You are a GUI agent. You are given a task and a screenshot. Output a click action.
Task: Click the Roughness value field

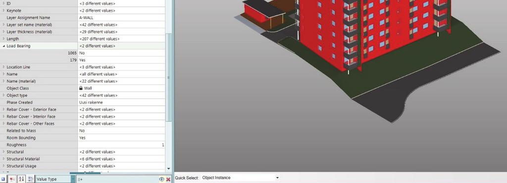pyautogui.click(x=121, y=145)
